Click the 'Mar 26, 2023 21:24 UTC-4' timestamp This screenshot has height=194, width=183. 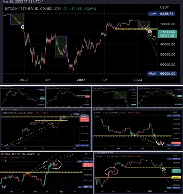coord(103,109)
